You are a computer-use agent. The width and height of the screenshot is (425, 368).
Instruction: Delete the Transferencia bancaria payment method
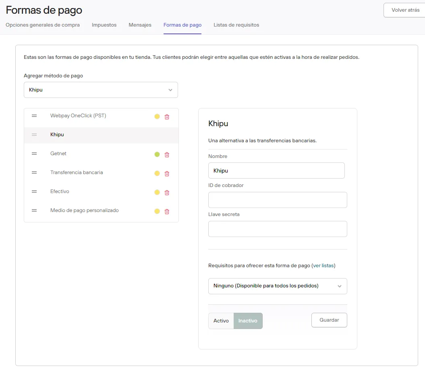click(x=167, y=174)
